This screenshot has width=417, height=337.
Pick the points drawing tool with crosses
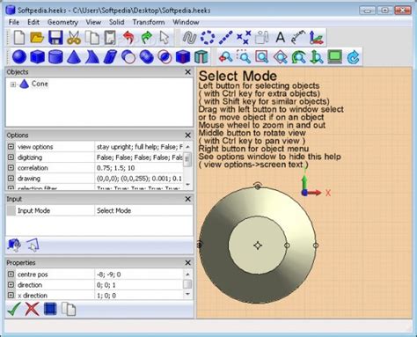tap(244, 38)
